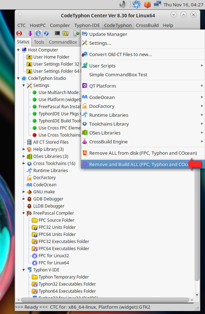Expand the Toolchains Library submenu
Screen dimensions: 205x314
pos(143,124)
